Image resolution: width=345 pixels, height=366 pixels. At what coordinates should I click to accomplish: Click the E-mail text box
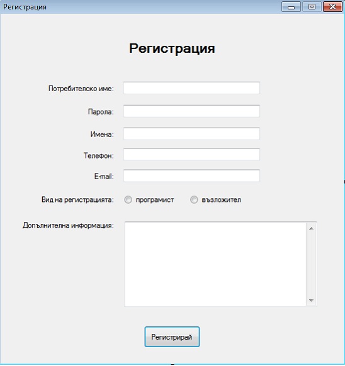click(191, 175)
